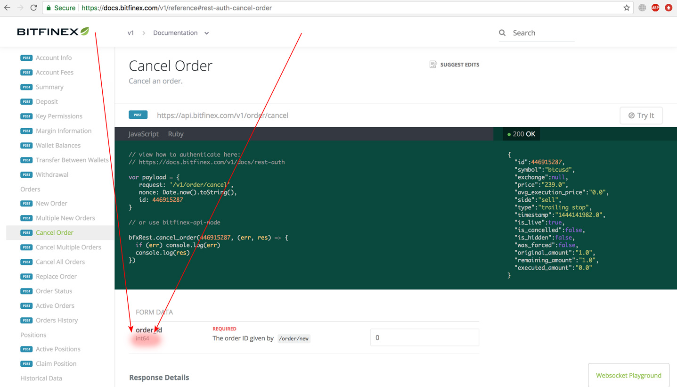Select the JavaScript code tab

[x=143, y=134]
